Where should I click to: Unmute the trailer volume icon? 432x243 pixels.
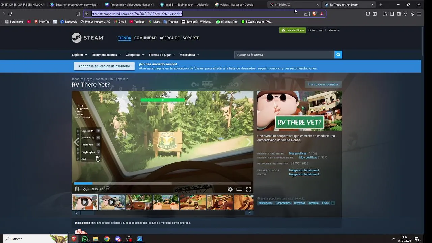[85, 189]
